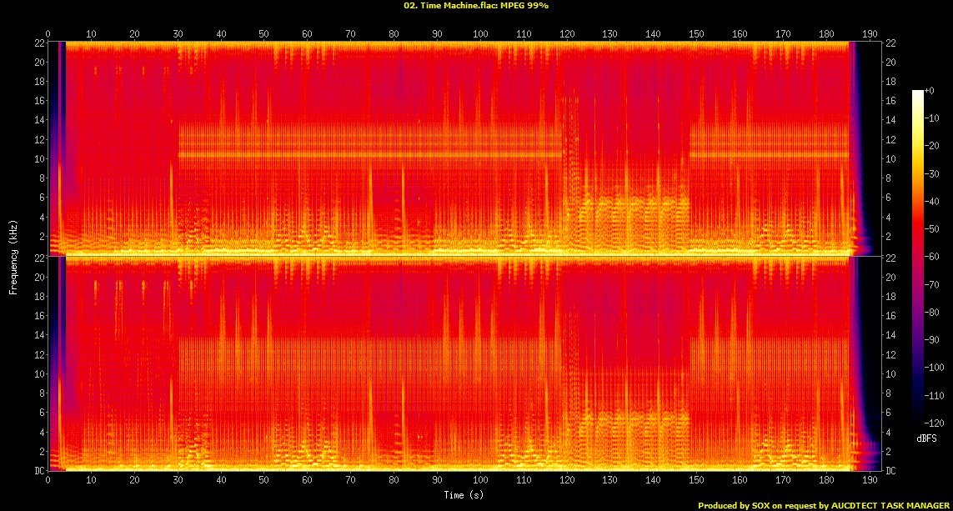Click the 190 tick on bottom time axis

870,480
